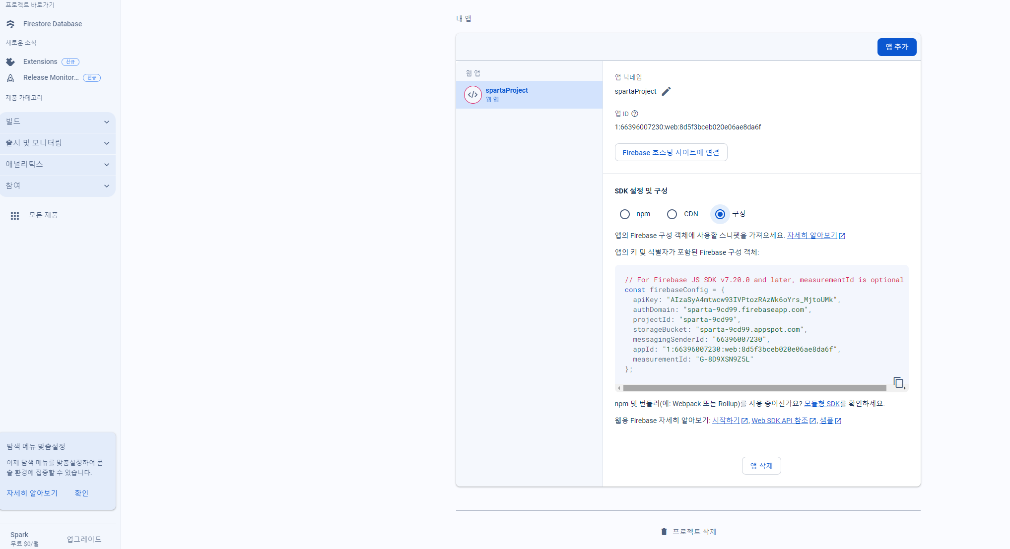
Task: Click the spartaProject web app code icon
Action: pyautogui.click(x=473, y=95)
